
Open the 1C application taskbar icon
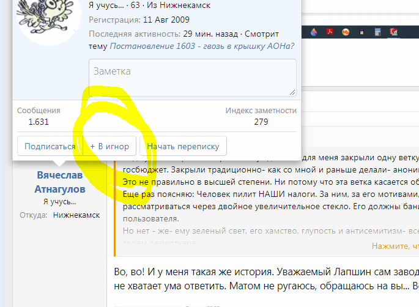point(346,32)
